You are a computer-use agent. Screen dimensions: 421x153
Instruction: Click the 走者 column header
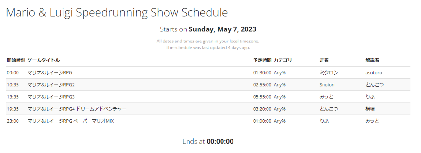324,60
